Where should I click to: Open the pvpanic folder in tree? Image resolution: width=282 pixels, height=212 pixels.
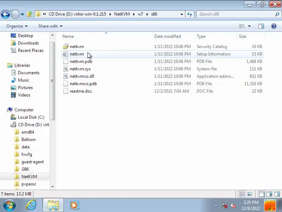[29, 184]
